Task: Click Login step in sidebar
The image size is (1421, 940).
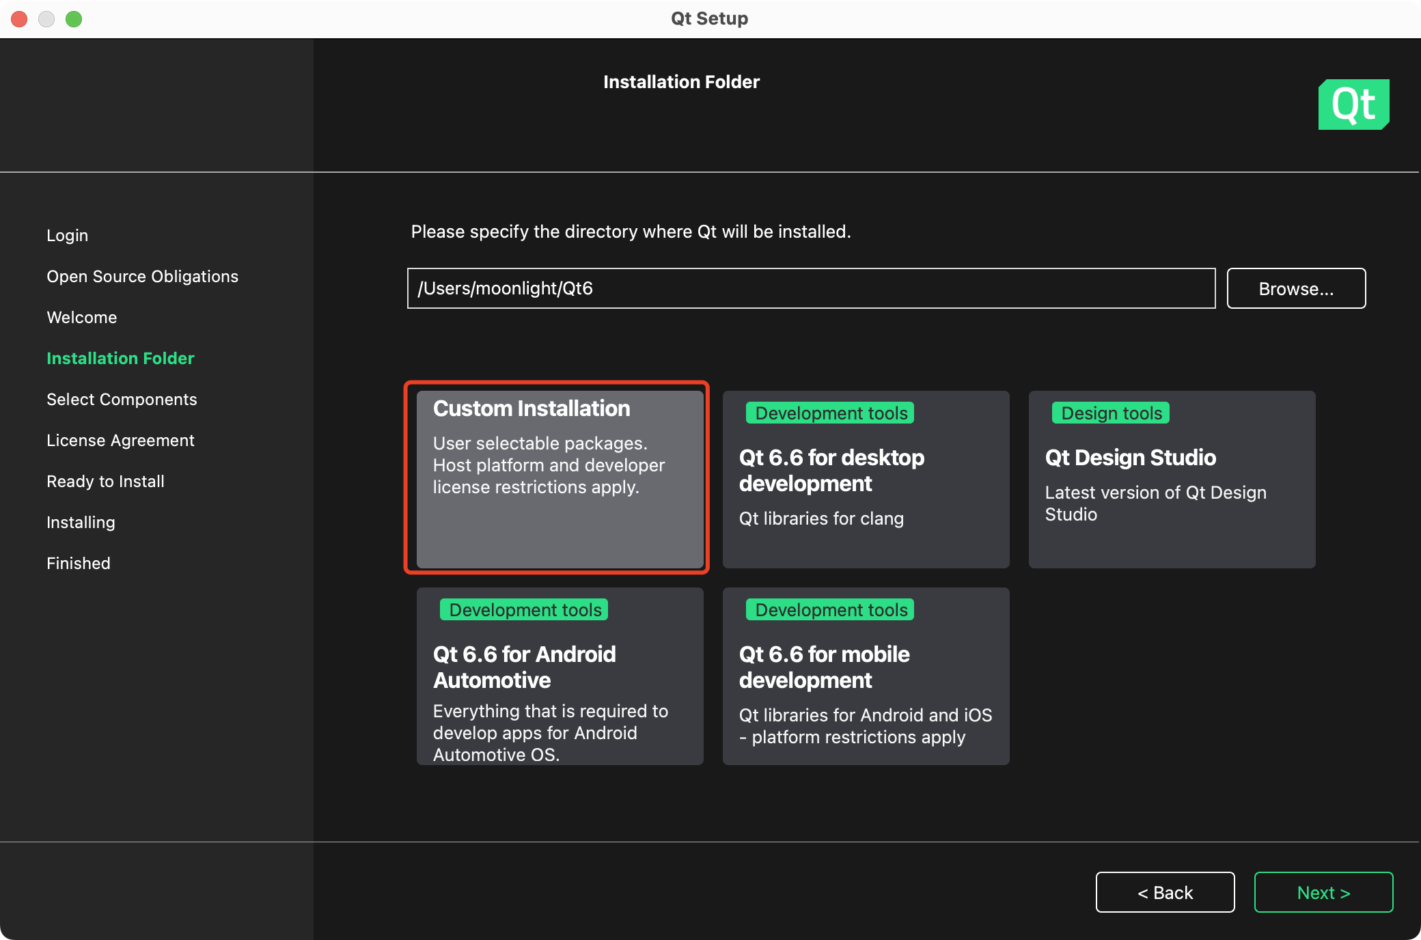Action: pyautogui.click(x=67, y=236)
